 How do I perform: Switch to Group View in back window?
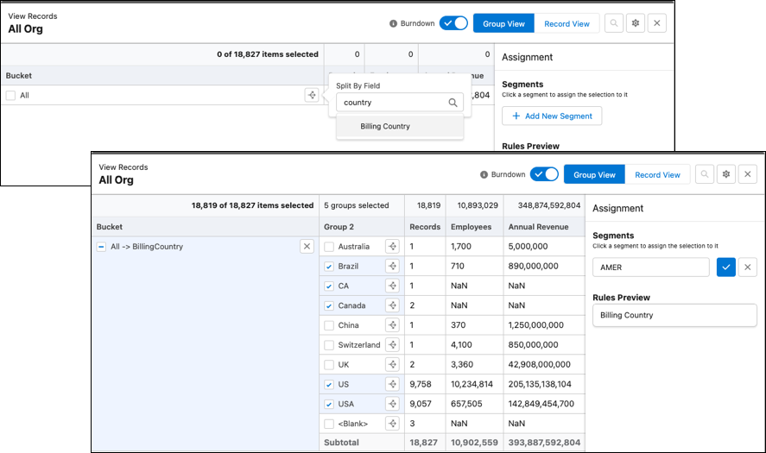[503, 23]
